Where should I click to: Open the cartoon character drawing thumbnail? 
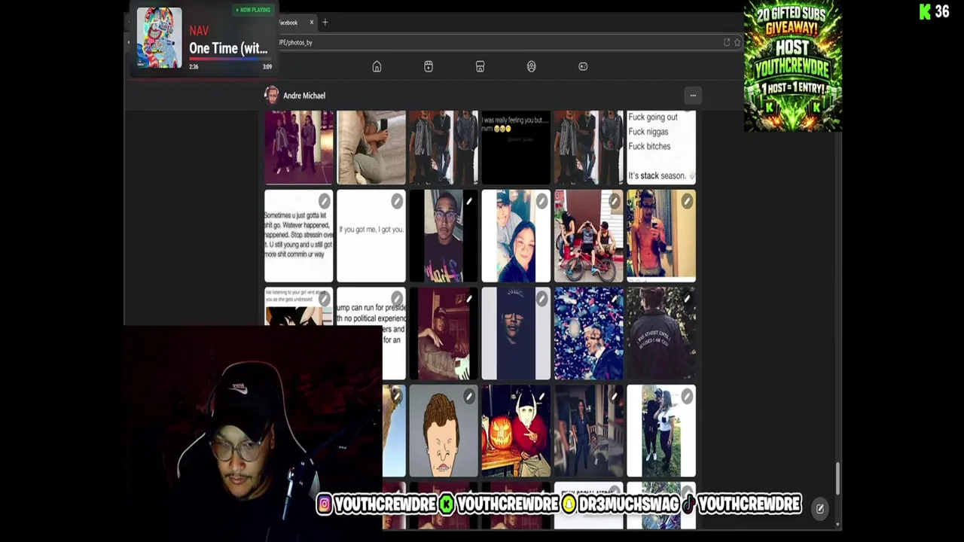pos(444,431)
